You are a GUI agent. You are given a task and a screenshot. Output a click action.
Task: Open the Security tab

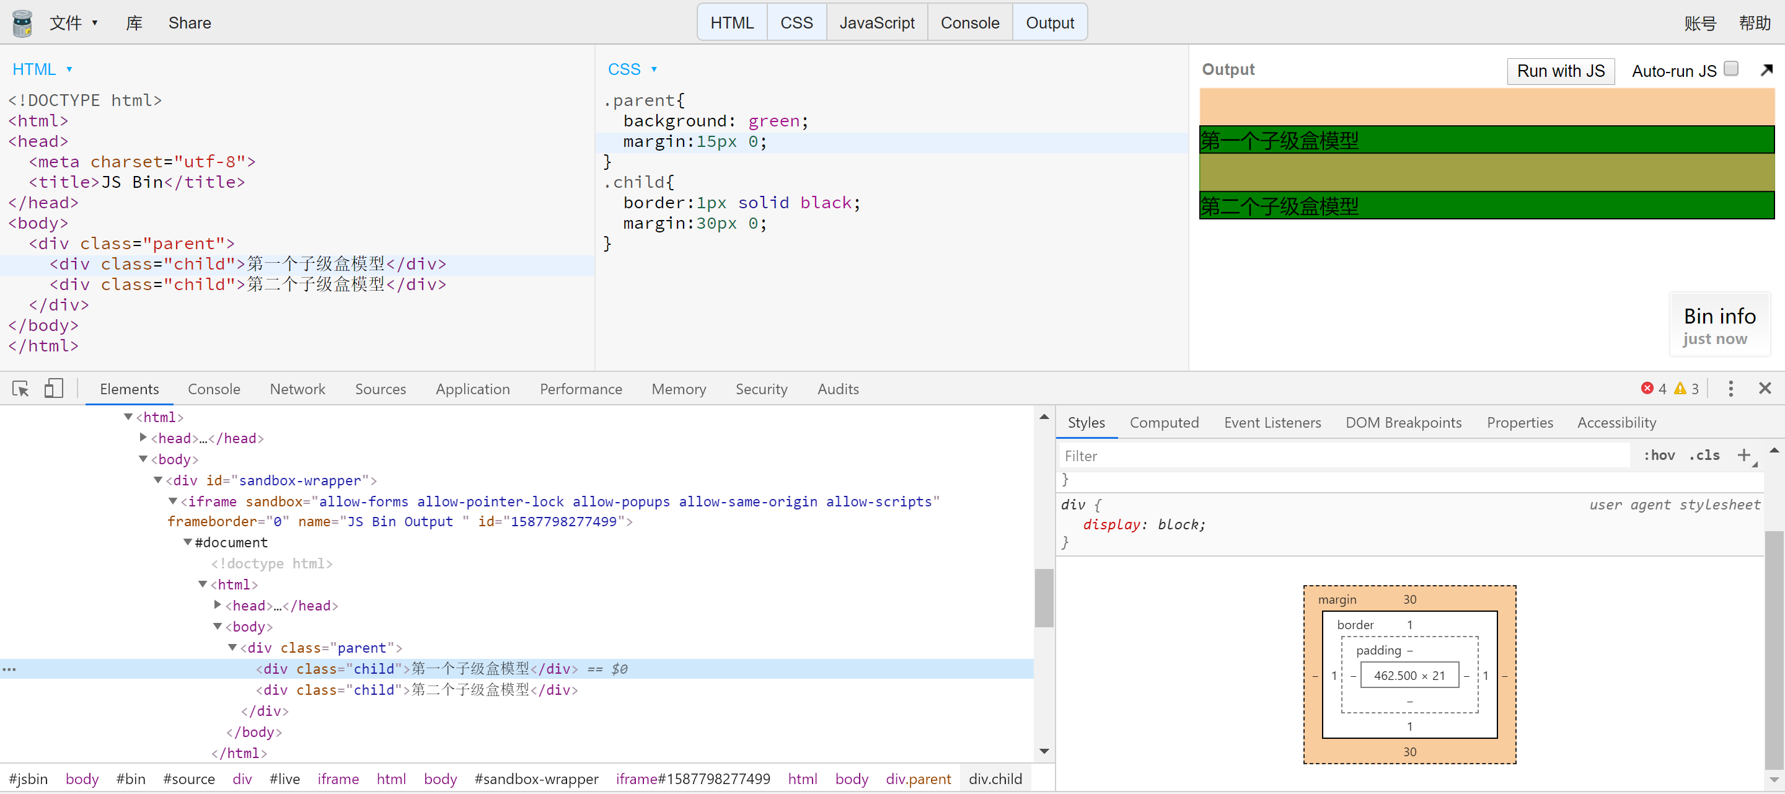point(762,389)
